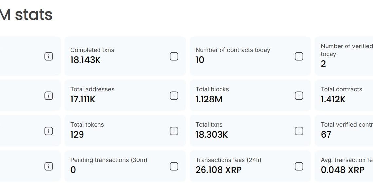
Task: Click info icon on Transactions fees (24h) card
Action: point(299,166)
